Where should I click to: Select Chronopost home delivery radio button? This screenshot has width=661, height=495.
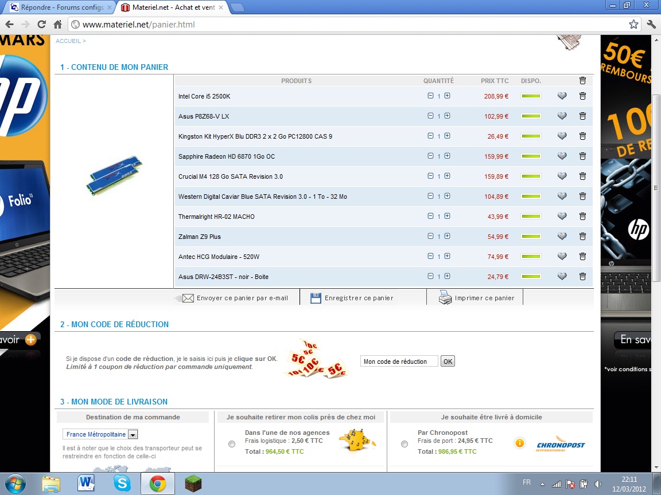pos(405,444)
